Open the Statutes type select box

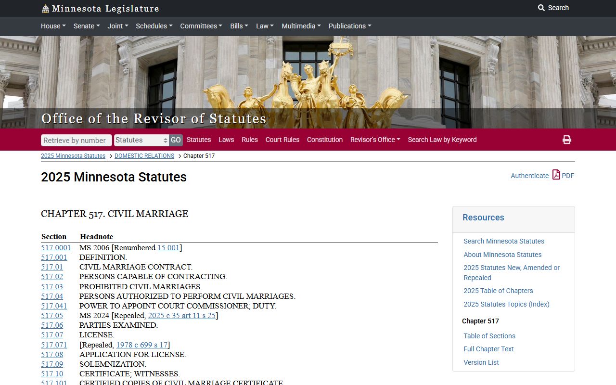pos(141,140)
